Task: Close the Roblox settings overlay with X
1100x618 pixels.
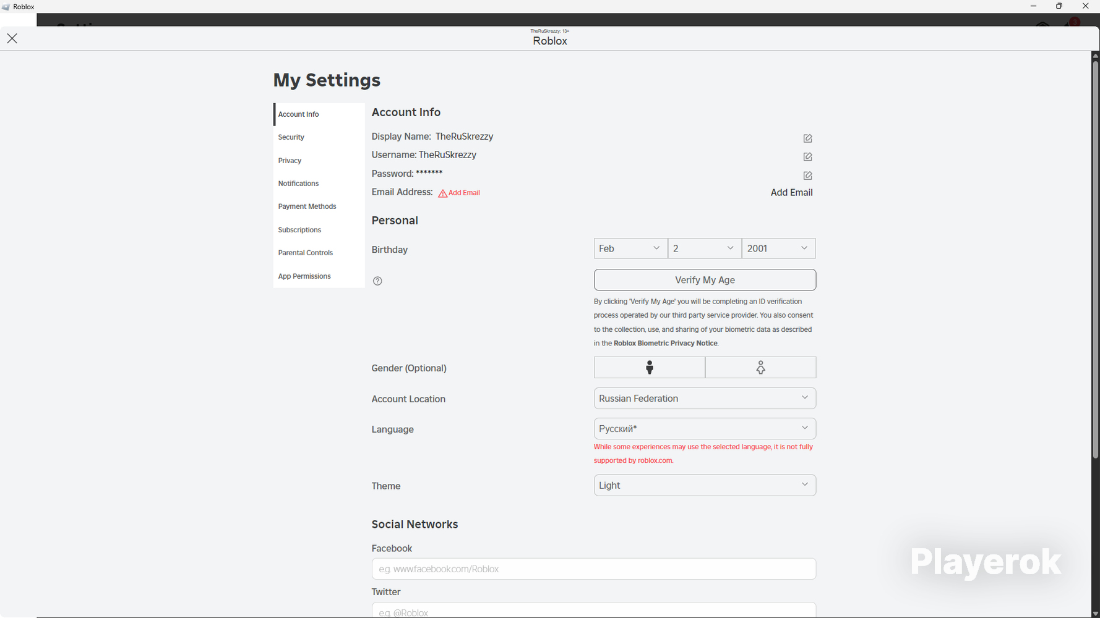Action: click(12, 38)
